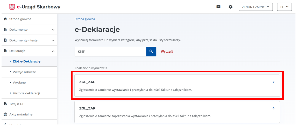Click the Wyczyść clear link

[167, 52]
